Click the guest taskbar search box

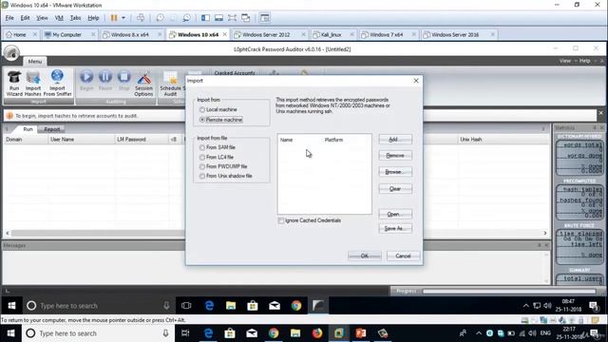coord(99,306)
